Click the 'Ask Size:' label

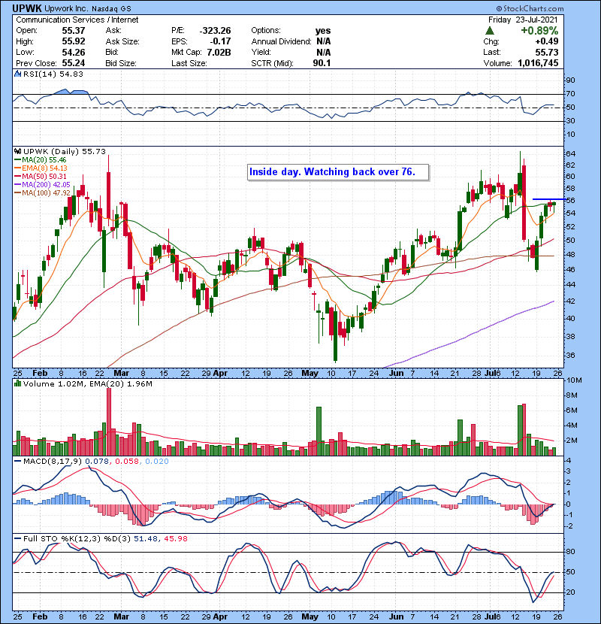(122, 41)
